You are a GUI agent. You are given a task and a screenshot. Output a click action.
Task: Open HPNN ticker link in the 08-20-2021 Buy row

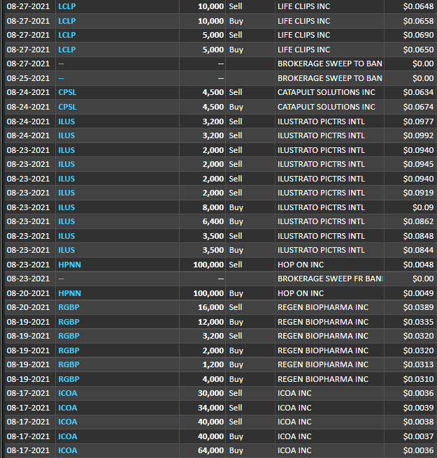coord(70,293)
